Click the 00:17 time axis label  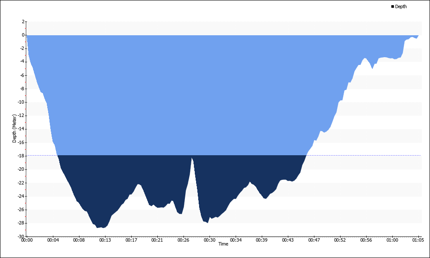[x=131, y=240]
